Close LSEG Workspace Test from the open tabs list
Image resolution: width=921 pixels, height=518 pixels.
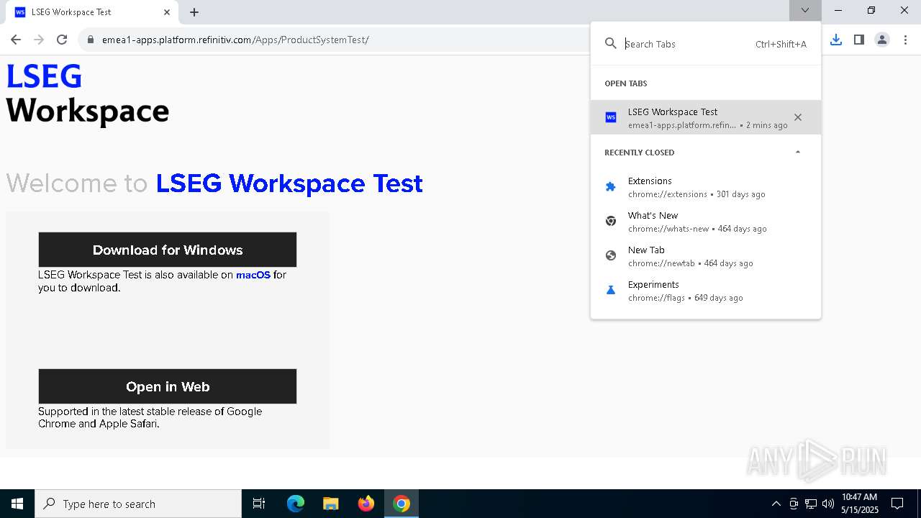pos(797,117)
